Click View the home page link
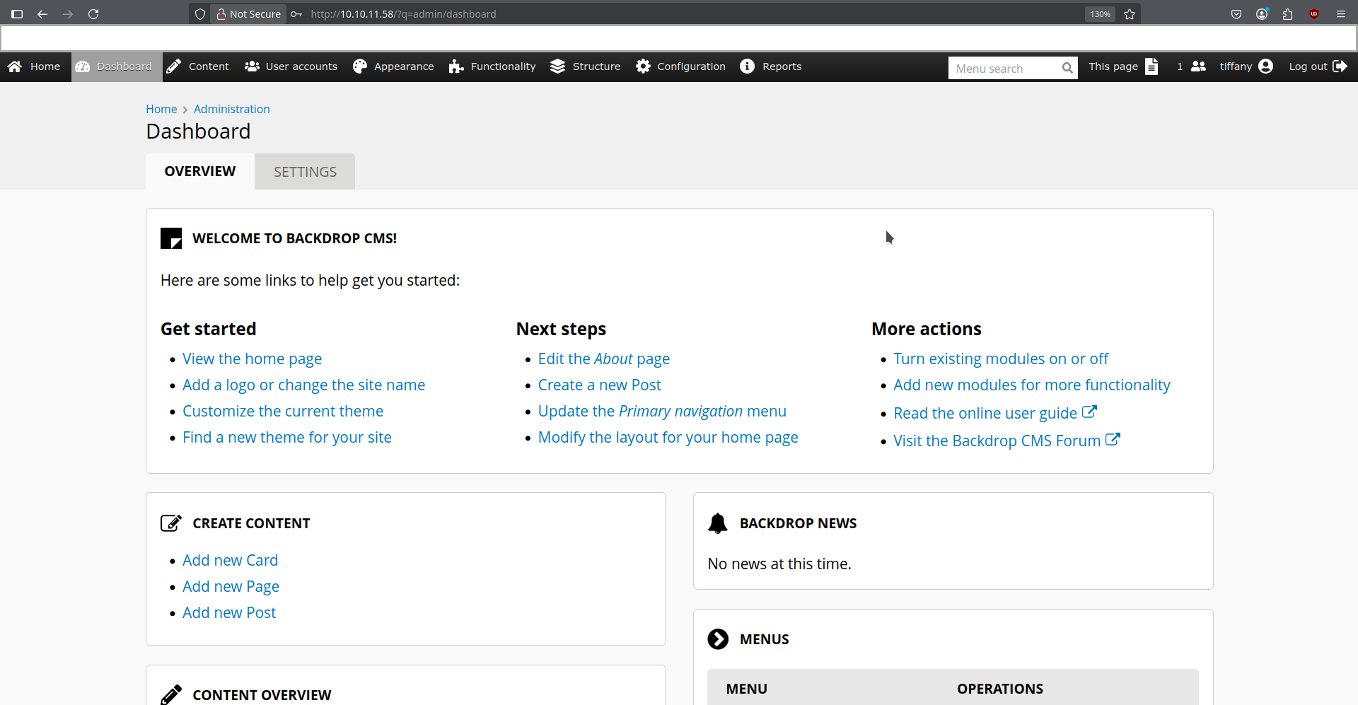This screenshot has height=705, width=1358. [x=253, y=359]
